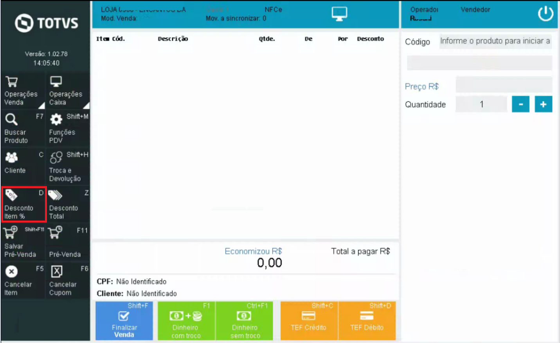Click Buscar Produto magnifier icon
The height and width of the screenshot is (343, 560).
tap(11, 119)
